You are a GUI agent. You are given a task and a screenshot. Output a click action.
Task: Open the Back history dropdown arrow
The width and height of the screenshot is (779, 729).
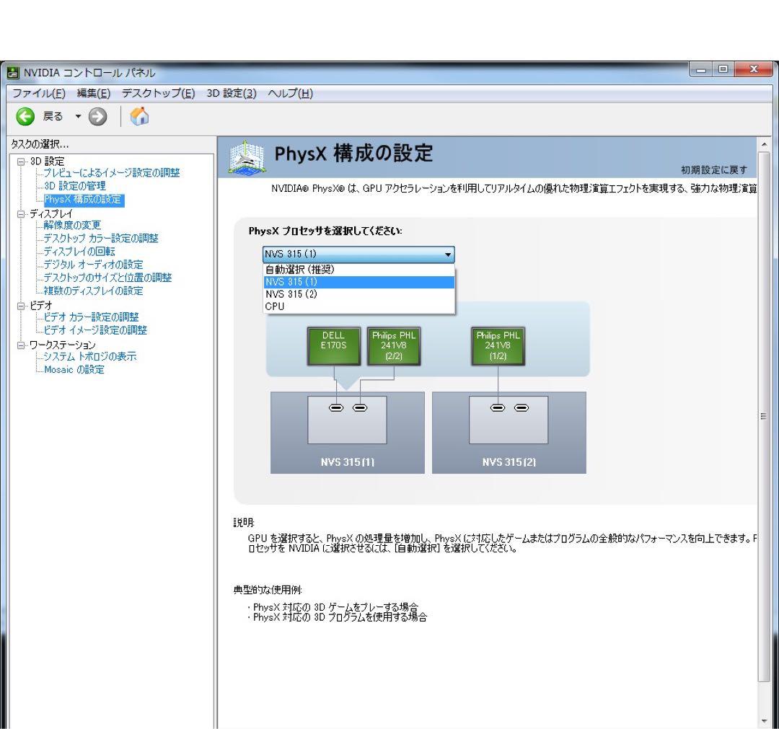(x=78, y=117)
